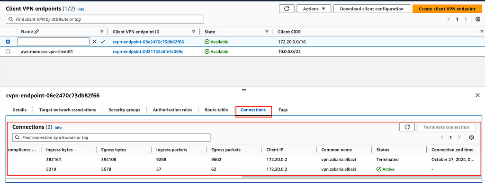Open Connections table settings gear
This screenshot has height=186, width=485.
(471, 137)
